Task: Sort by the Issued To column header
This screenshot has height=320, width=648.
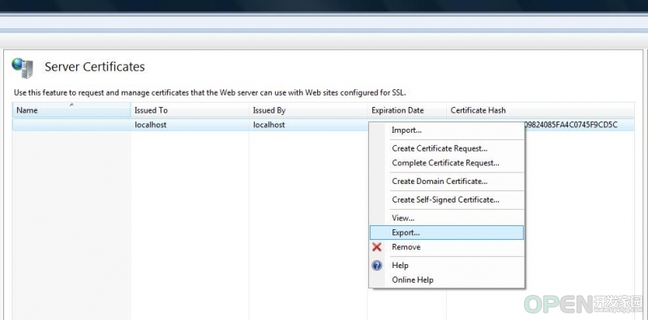Action: click(x=190, y=110)
